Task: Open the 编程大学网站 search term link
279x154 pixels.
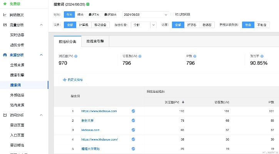Action: pyautogui.click(x=90, y=149)
